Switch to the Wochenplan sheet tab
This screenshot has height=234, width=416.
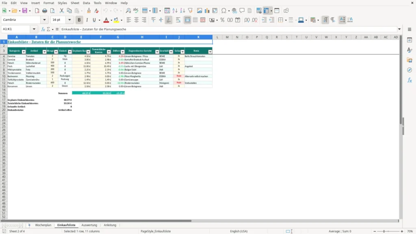click(x=43, y=225)
